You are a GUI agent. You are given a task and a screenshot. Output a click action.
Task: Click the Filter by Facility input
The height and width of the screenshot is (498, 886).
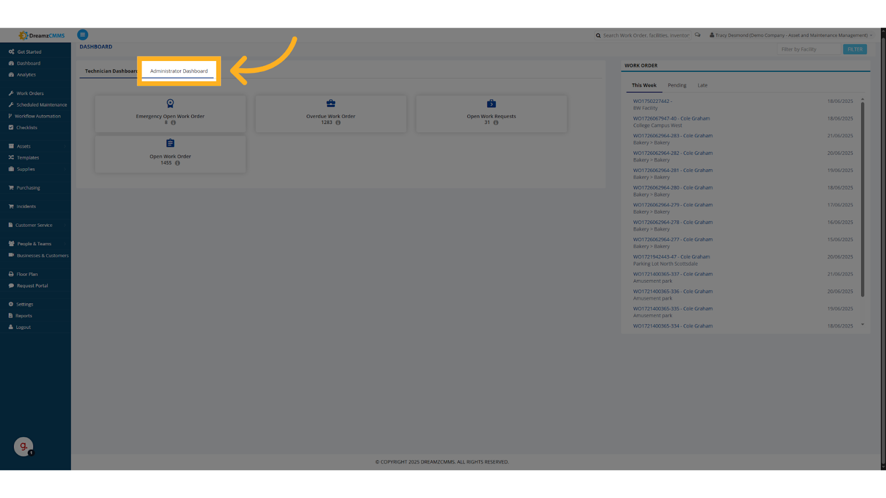point(810,49)
